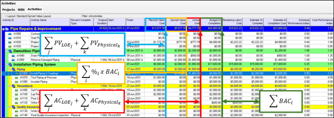Image resolution: width=334 pixels, height=118 pixels.
Task: Click the WBS icon beside Thrustblock
Action: pos(14,86)
